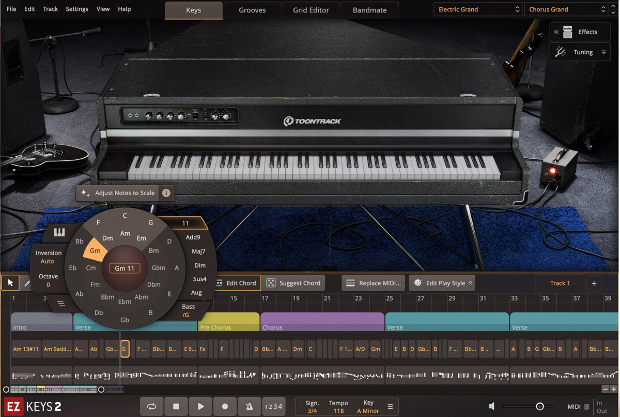Adjust the volume slider near MIDI indicator
Screen dimensions: 620x417
pyautogui.click(x=541, y=407)
